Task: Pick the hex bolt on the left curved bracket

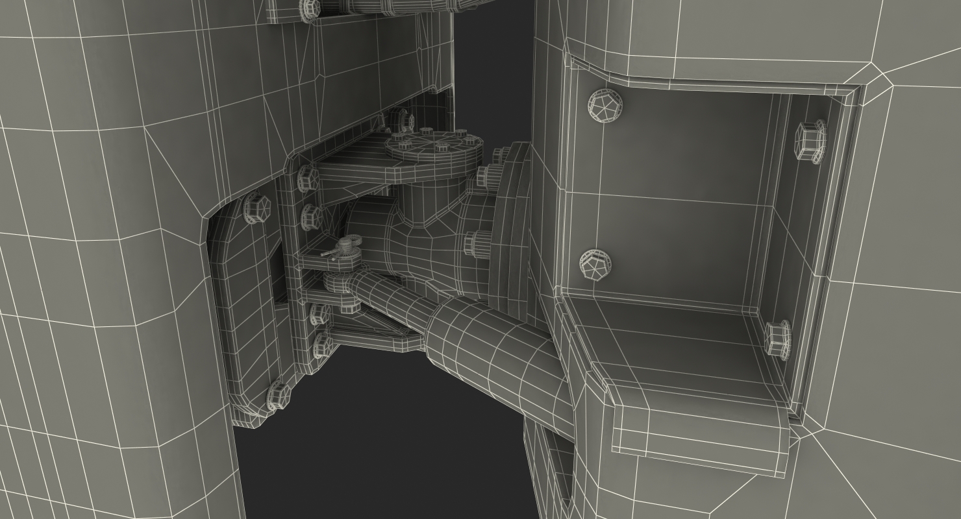Action: tap(256, 207)
